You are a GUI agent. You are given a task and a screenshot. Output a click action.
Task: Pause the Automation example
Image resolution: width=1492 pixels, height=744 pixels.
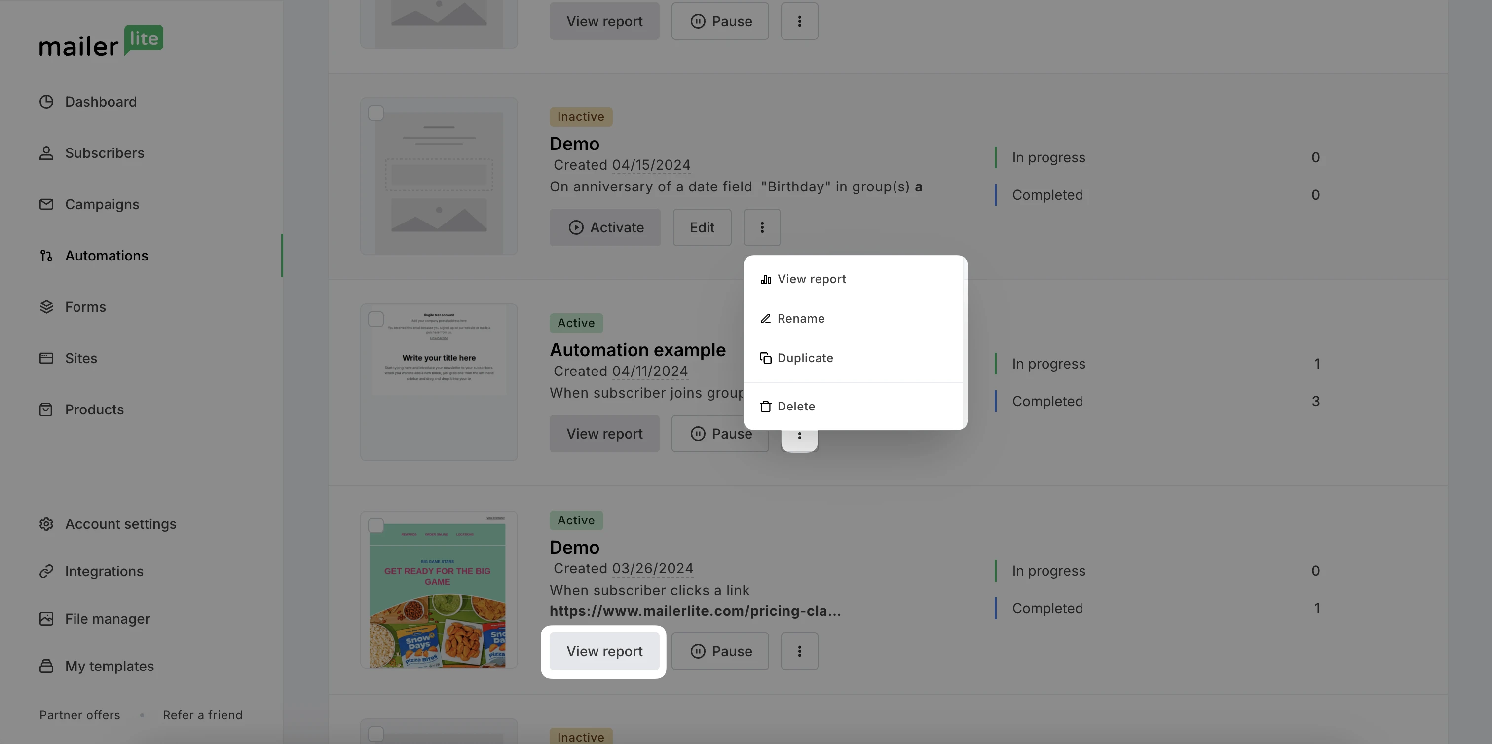coord(720,434)
